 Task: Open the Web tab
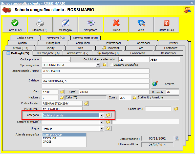pyautogui.click(x=80, y=48)
